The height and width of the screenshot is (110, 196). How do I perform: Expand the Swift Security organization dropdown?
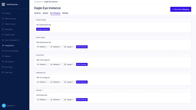pyautogui.click(x=19, y=5)
